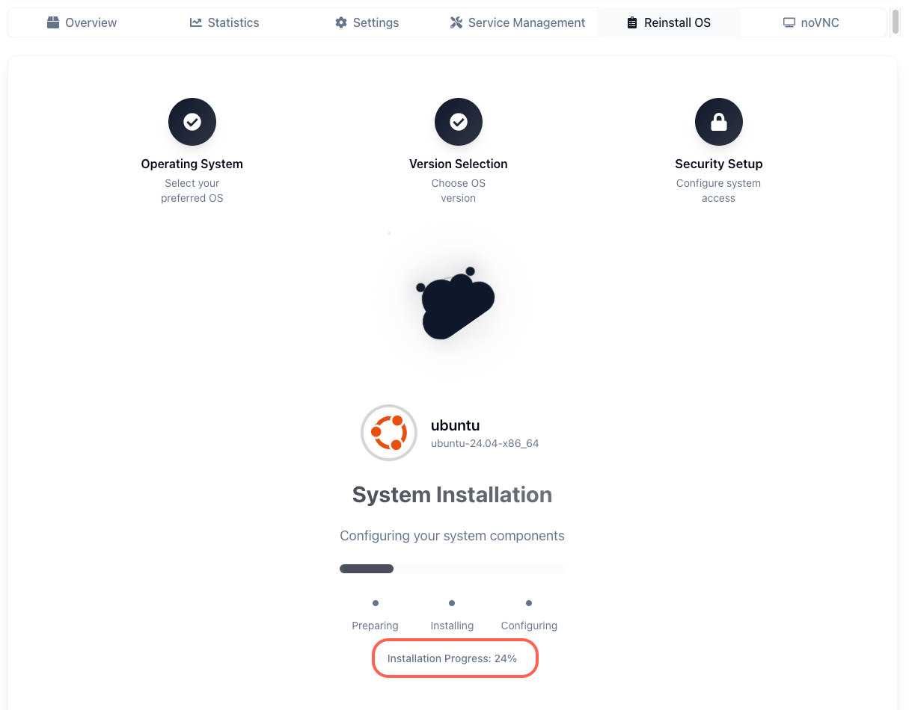The image size is (909, 710).
Task: Click the Version Selection checkmark circle
Action: [459, 122]
